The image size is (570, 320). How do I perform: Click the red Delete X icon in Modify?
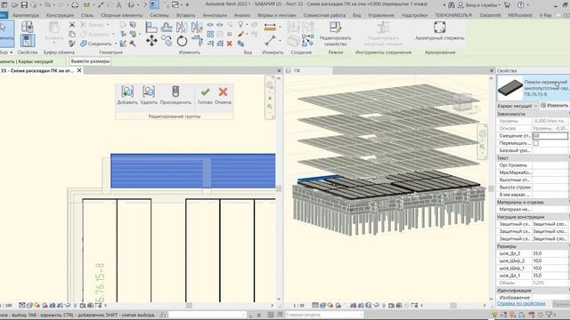tap(230, 44)
